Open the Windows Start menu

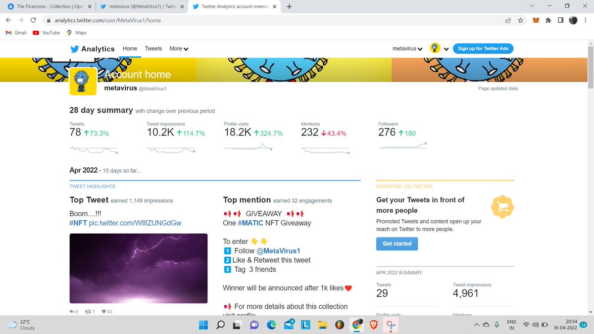203,325
